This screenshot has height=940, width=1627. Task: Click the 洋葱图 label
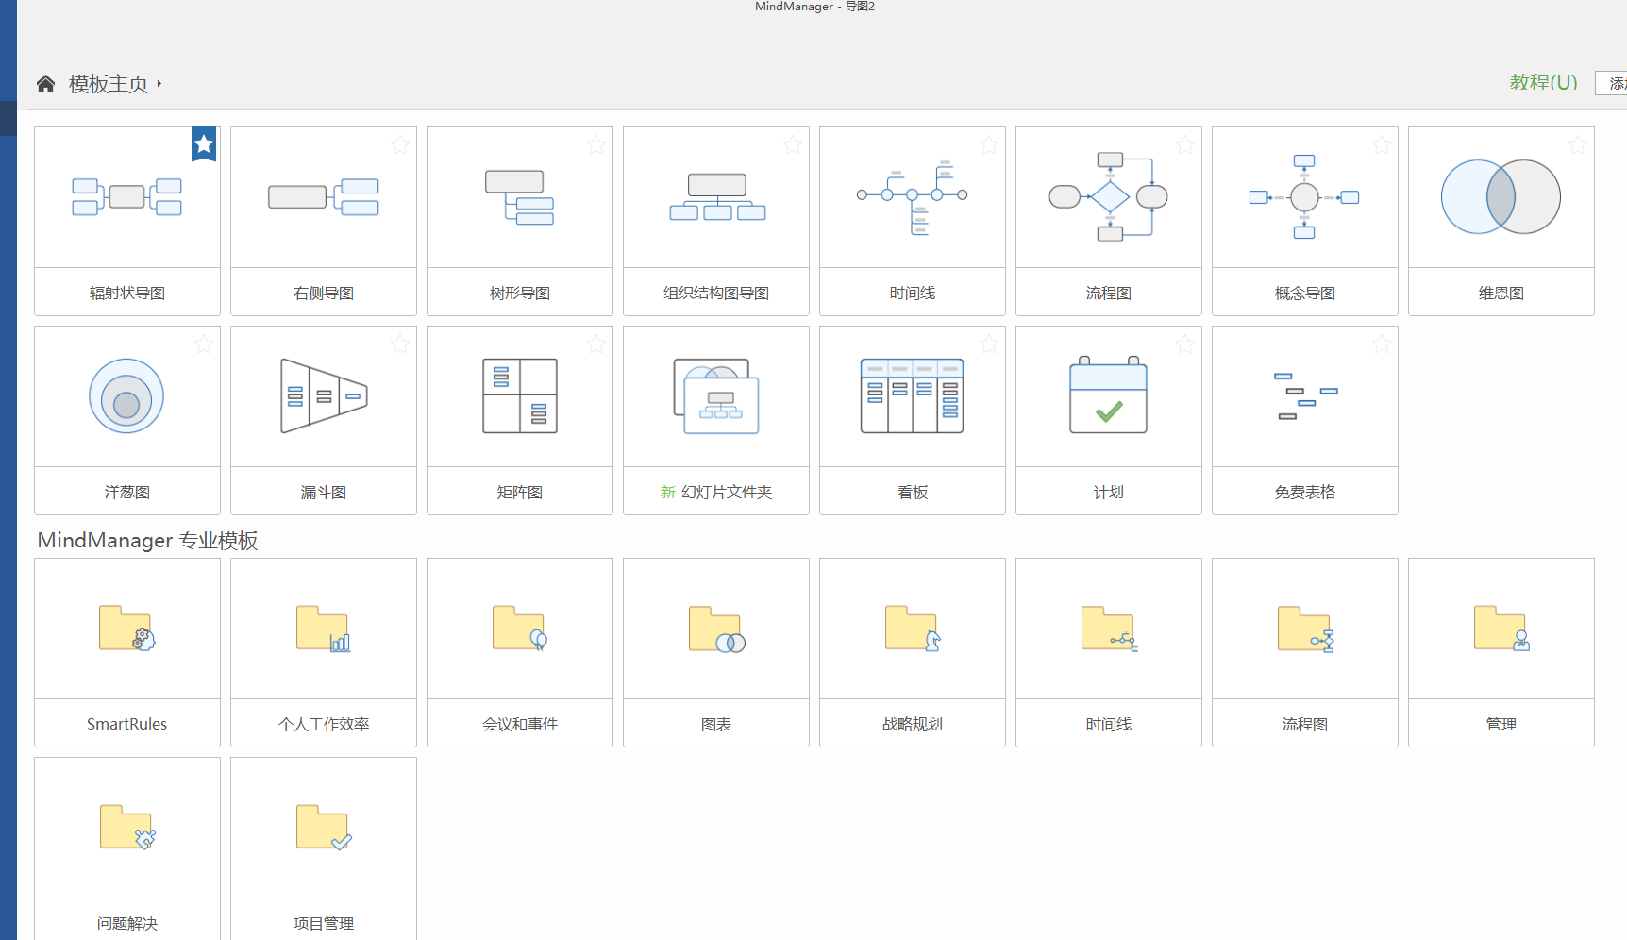tap(127, 493)
